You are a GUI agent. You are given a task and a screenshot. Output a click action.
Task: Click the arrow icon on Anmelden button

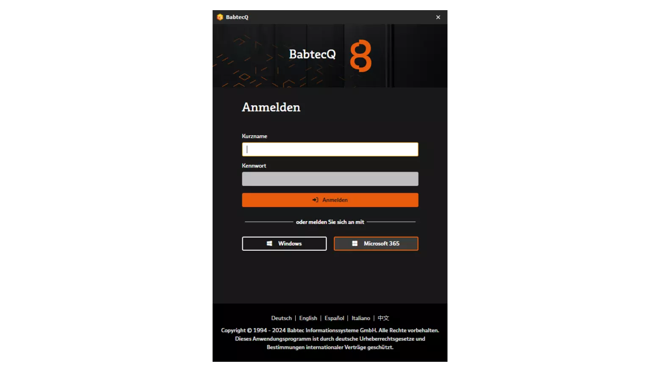(315, 200)
